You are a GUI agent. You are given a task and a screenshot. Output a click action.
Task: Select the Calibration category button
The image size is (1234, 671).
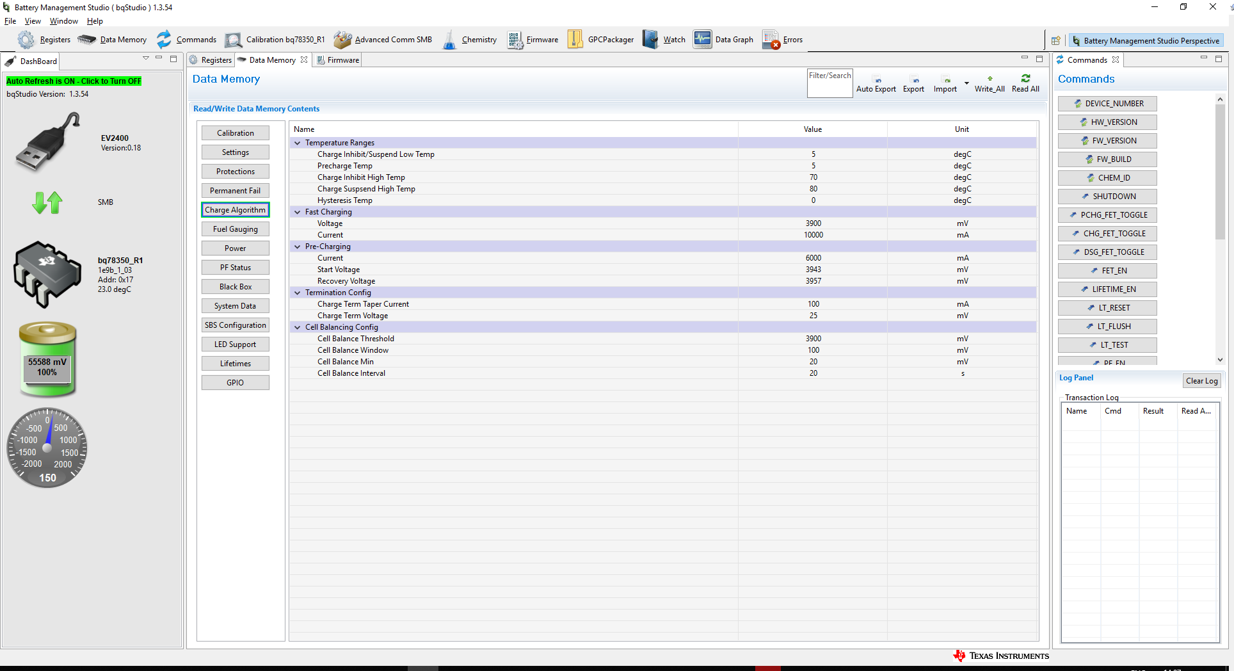[236, 133]
